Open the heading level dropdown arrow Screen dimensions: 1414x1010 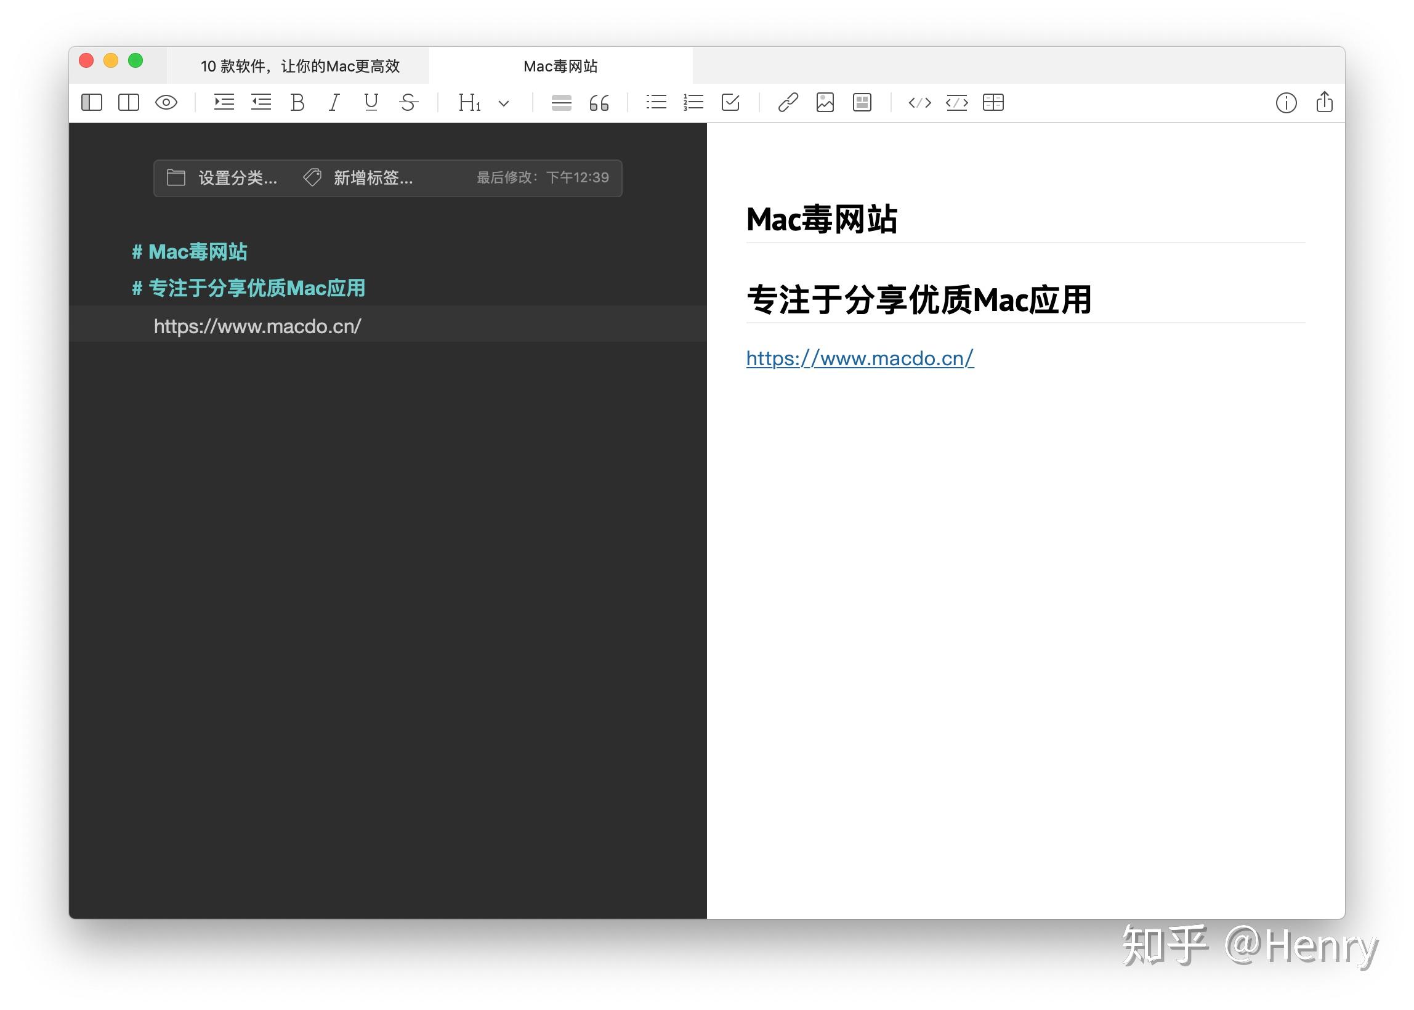point(504,103)
